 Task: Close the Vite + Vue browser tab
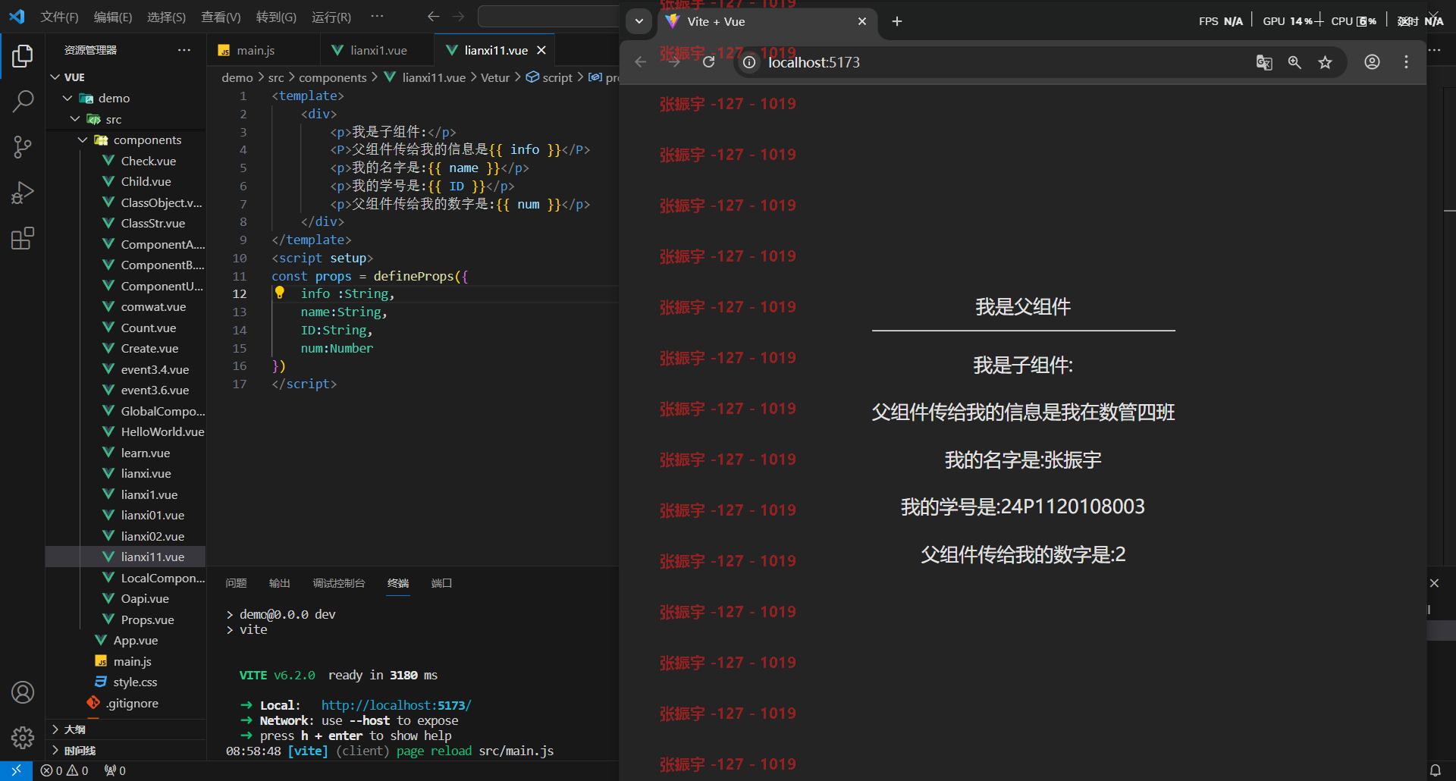point(862,21)
